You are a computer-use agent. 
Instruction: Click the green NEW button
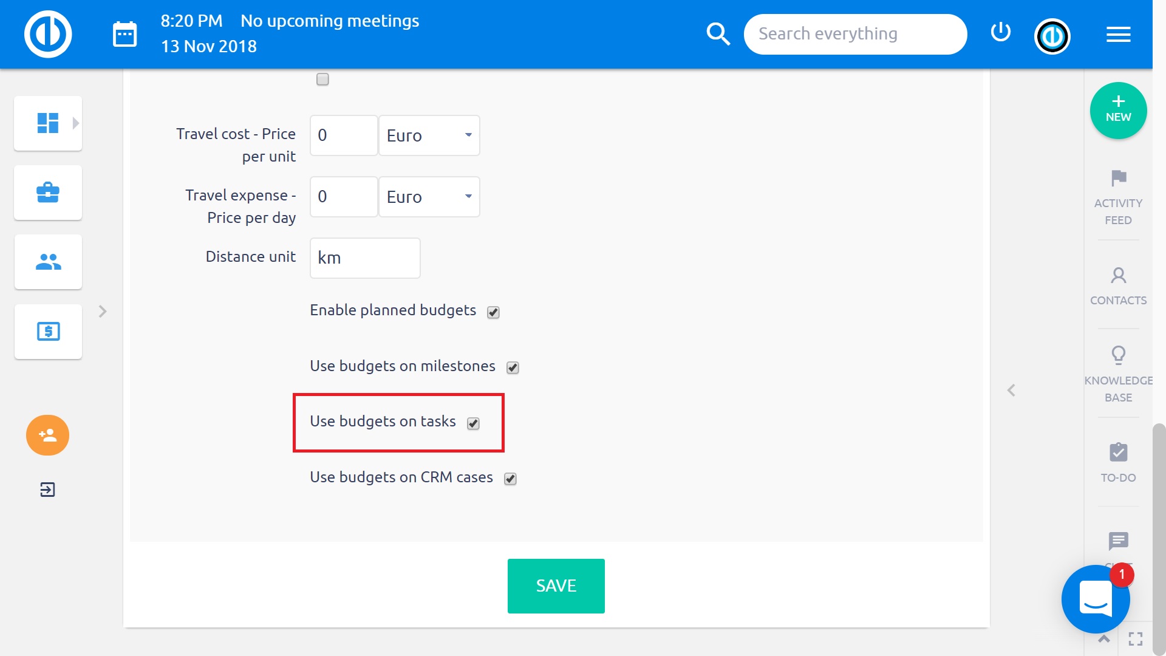1118,111
